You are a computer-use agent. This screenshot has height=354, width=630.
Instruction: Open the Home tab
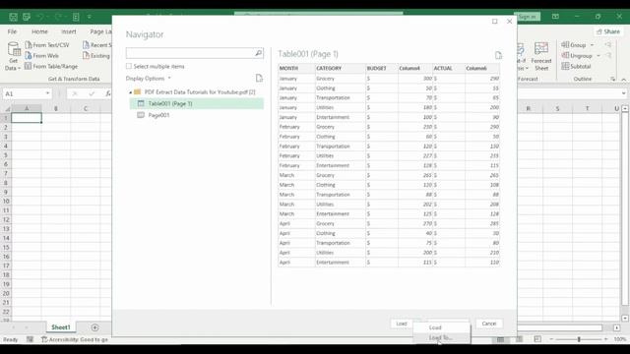[39, 31]
